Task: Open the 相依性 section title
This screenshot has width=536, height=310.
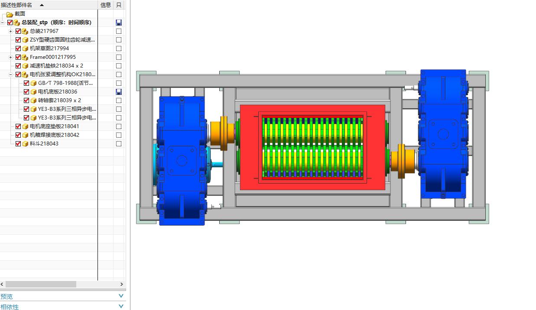Action: point(10,307)
